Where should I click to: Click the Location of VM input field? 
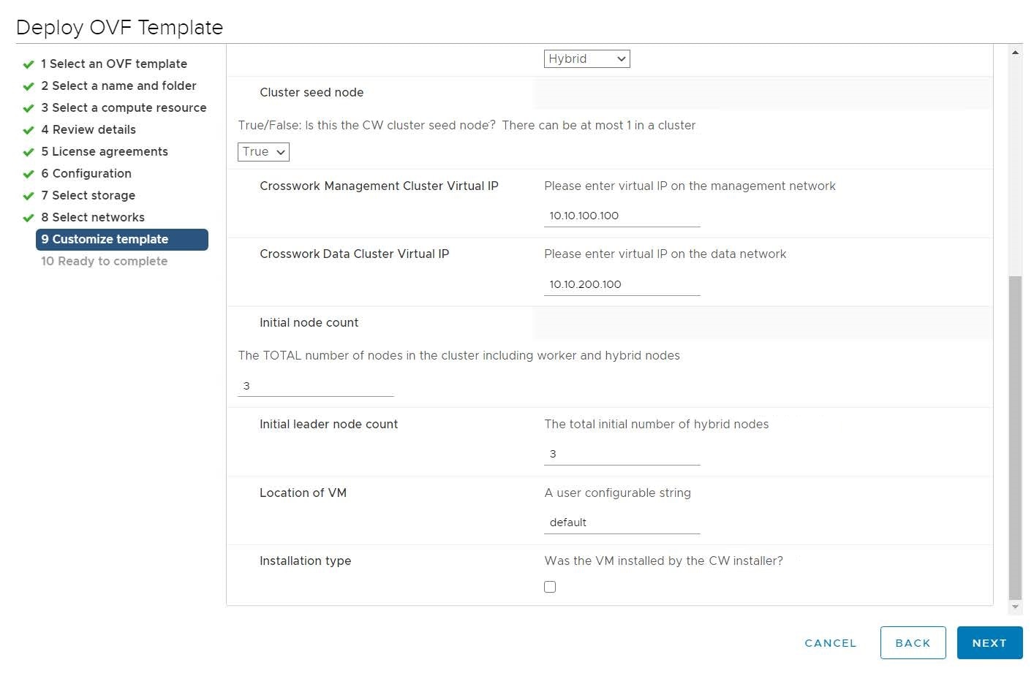[622, 523]
